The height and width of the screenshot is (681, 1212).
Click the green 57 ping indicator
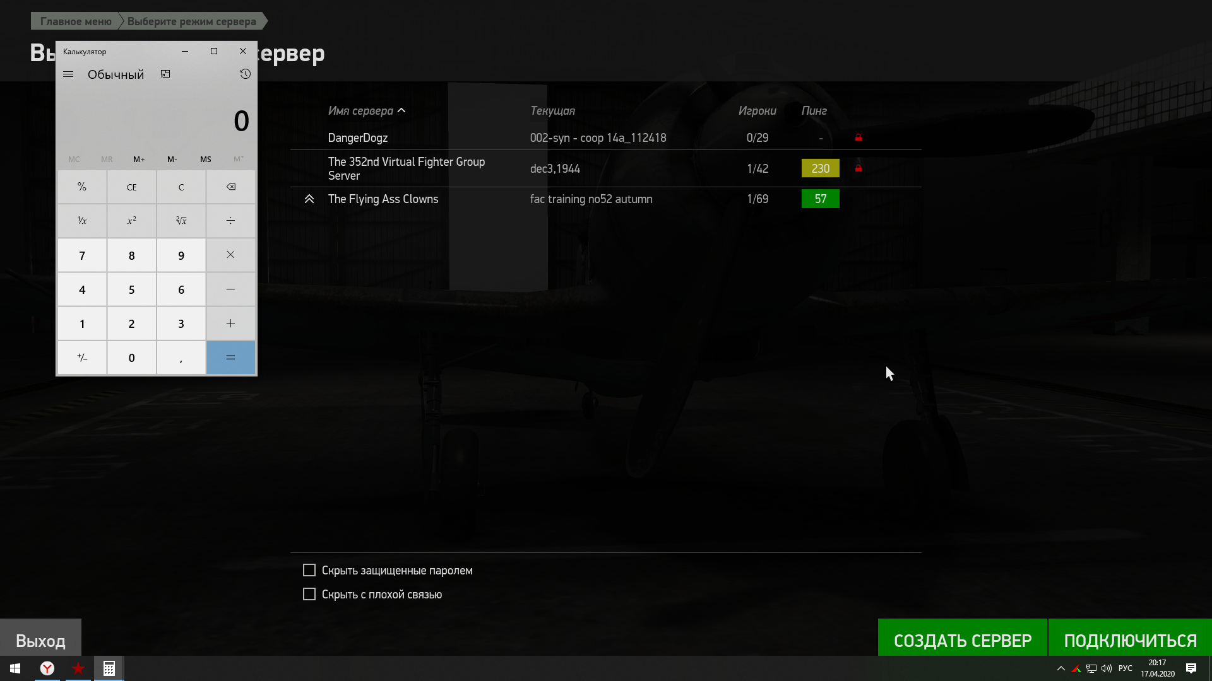[821, 199]
